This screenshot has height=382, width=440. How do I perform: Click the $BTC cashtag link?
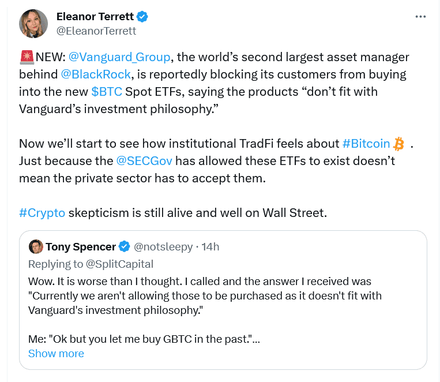(106, 92)
